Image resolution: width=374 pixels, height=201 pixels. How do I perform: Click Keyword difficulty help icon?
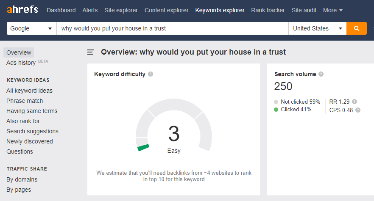[151, 74]
